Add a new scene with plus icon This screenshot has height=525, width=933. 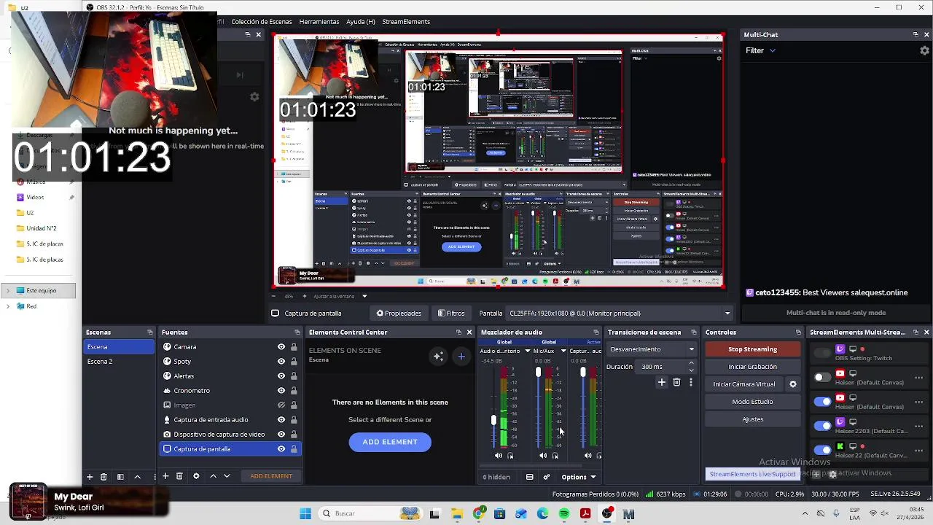[90, 476]
